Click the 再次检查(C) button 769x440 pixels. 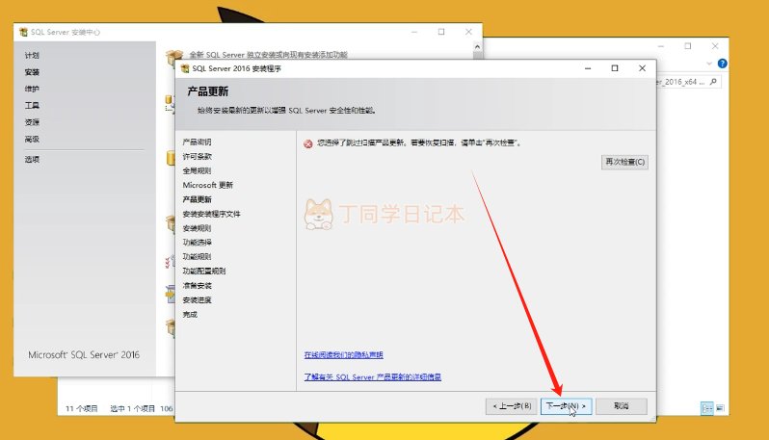tap(624, 162)
